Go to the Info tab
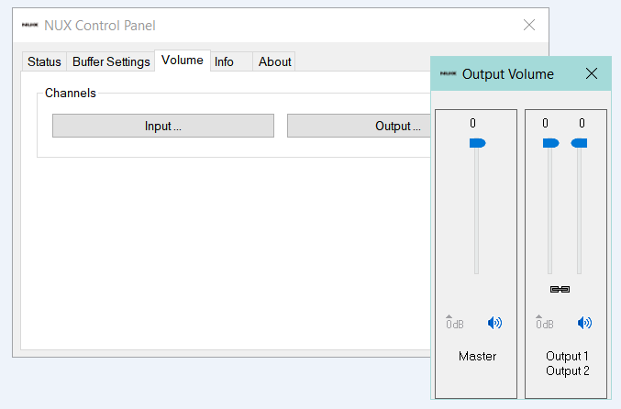 click(x=224, y=61)
